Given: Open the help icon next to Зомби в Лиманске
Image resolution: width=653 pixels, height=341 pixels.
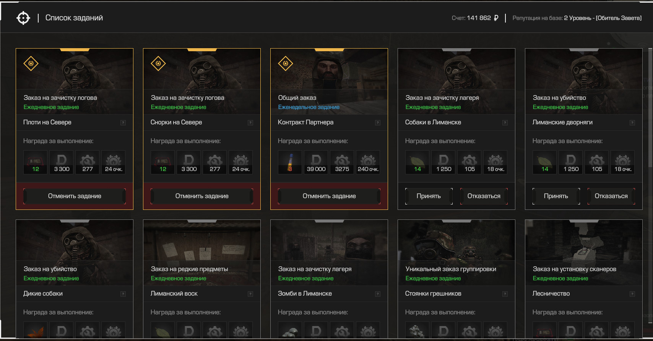Looking at the screenshot, I should click(x=378, y=294).
